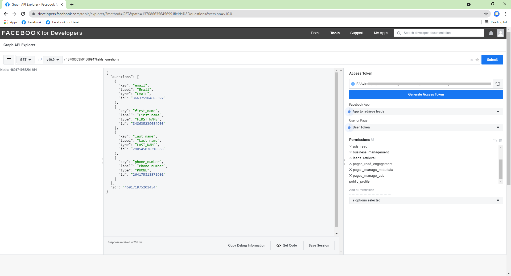Image resolution: width=511 pixels, height=276 pixels.
Task: Show Permissions help info icon
Action: [x=373, y=139]
